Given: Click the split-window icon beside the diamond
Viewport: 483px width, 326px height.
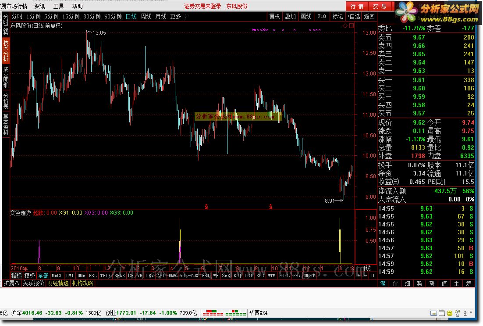Looking at the screenshot, I should (352, 25).
